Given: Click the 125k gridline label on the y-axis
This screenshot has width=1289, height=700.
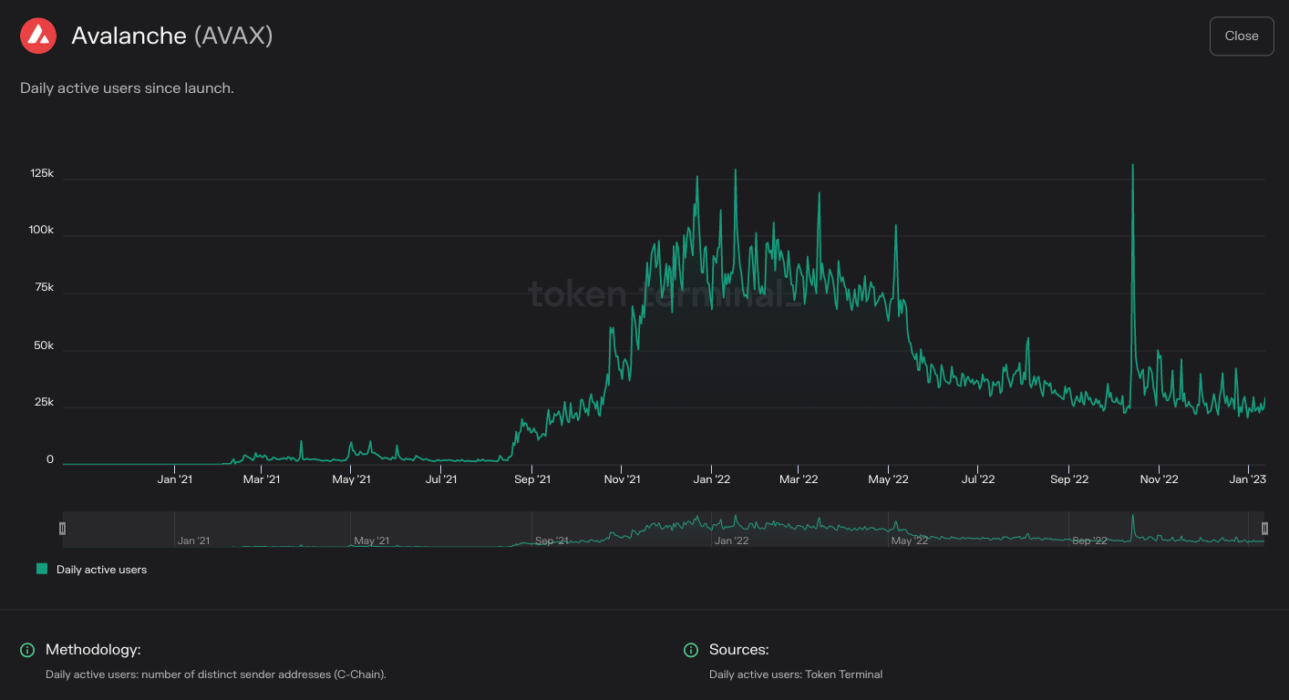Looking at the screenshot, I should (x=42, y=172).
